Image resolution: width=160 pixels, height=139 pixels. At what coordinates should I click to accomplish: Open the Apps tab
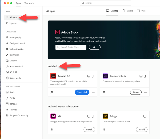[18, 3]
